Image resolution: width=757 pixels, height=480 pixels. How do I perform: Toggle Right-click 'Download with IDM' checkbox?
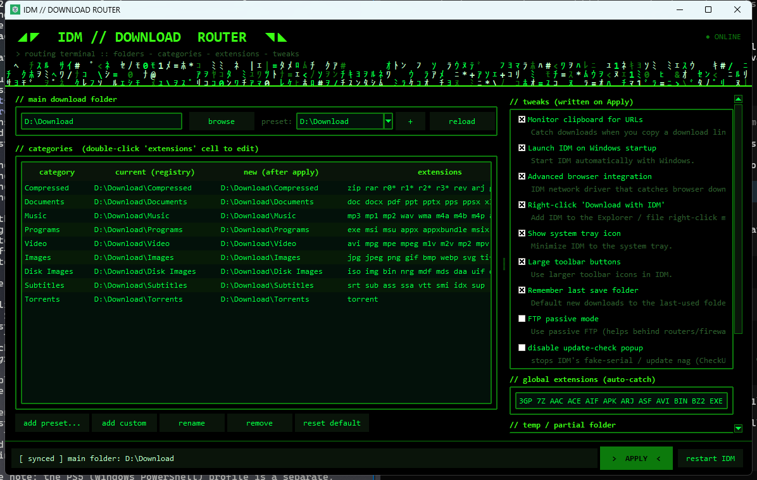522,204
